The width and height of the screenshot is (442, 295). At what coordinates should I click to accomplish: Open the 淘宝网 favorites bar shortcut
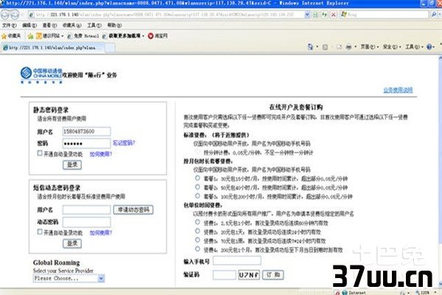(x=158, y=36)
